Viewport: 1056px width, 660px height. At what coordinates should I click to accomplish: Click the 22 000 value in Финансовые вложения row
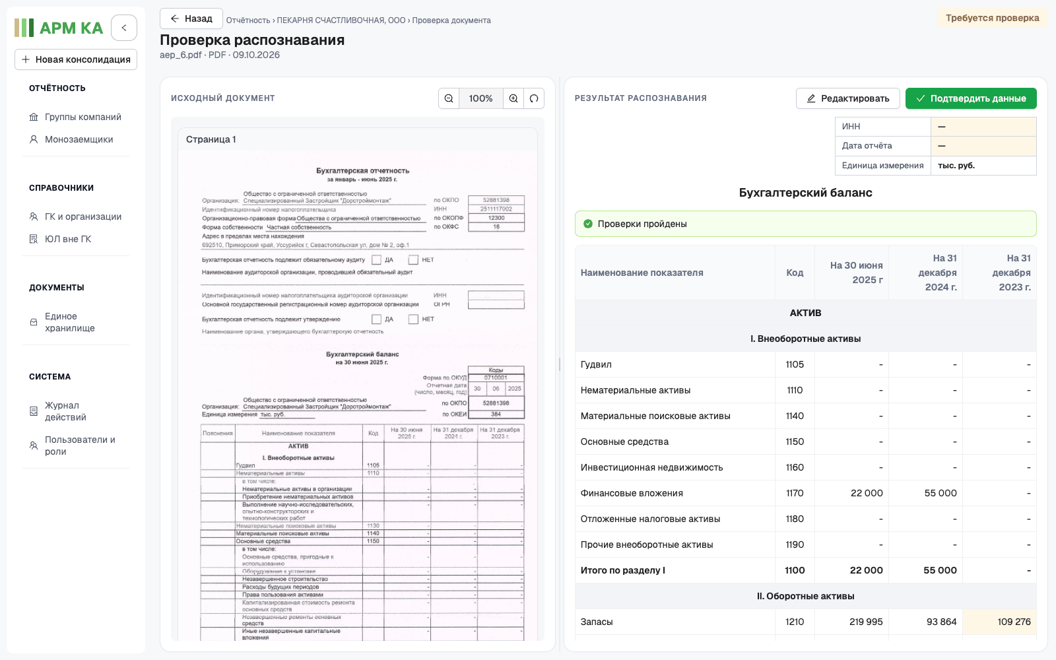tap(866, 493)
